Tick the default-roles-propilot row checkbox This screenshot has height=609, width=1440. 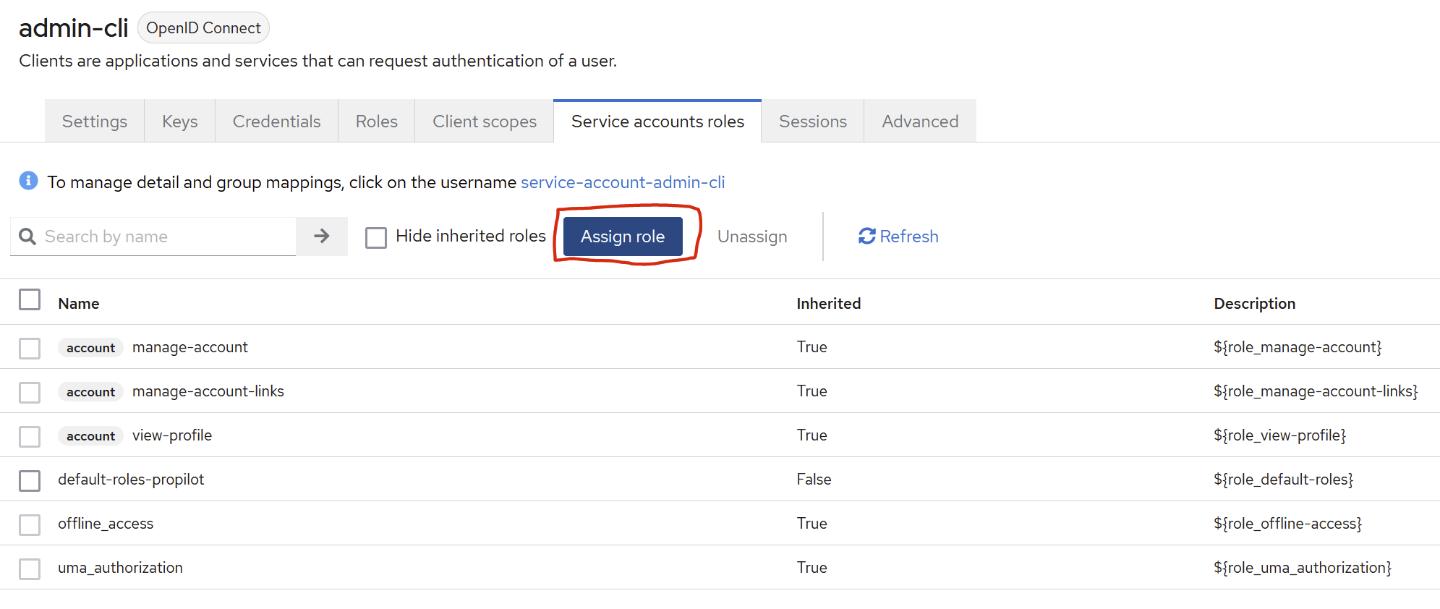pyautogui.click(x=30, y=480)
